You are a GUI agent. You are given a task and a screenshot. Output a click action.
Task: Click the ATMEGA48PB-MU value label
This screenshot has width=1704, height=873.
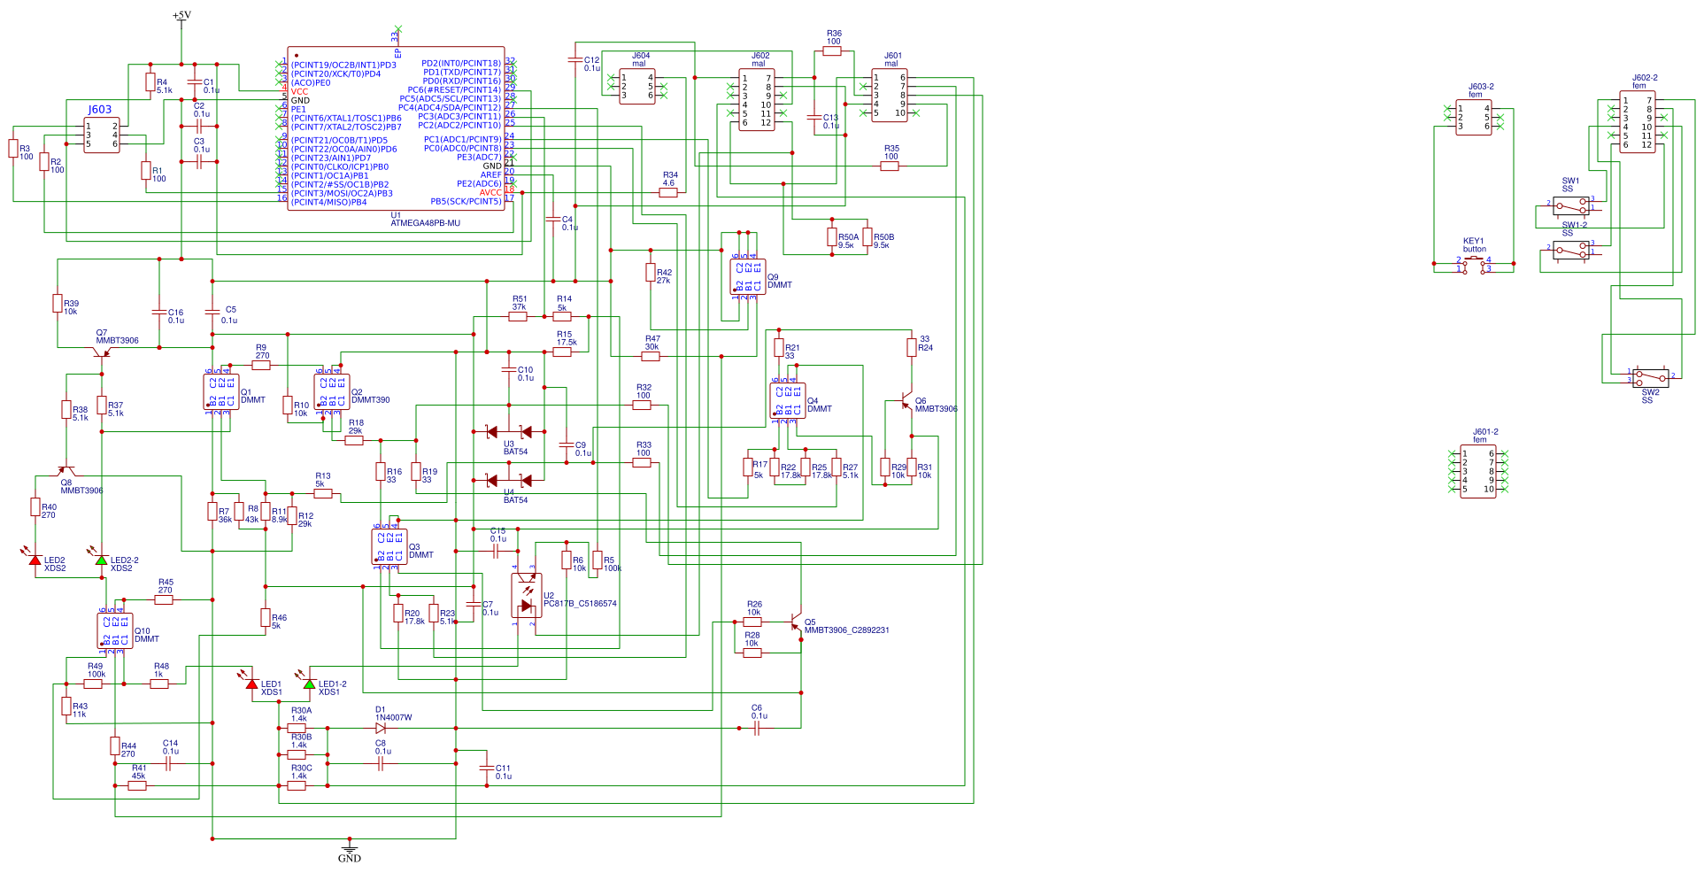(425, 223)
